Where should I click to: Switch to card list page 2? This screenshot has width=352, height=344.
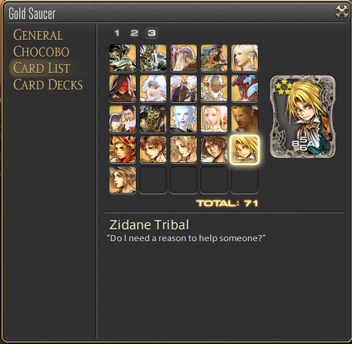[x=135, y=33]
